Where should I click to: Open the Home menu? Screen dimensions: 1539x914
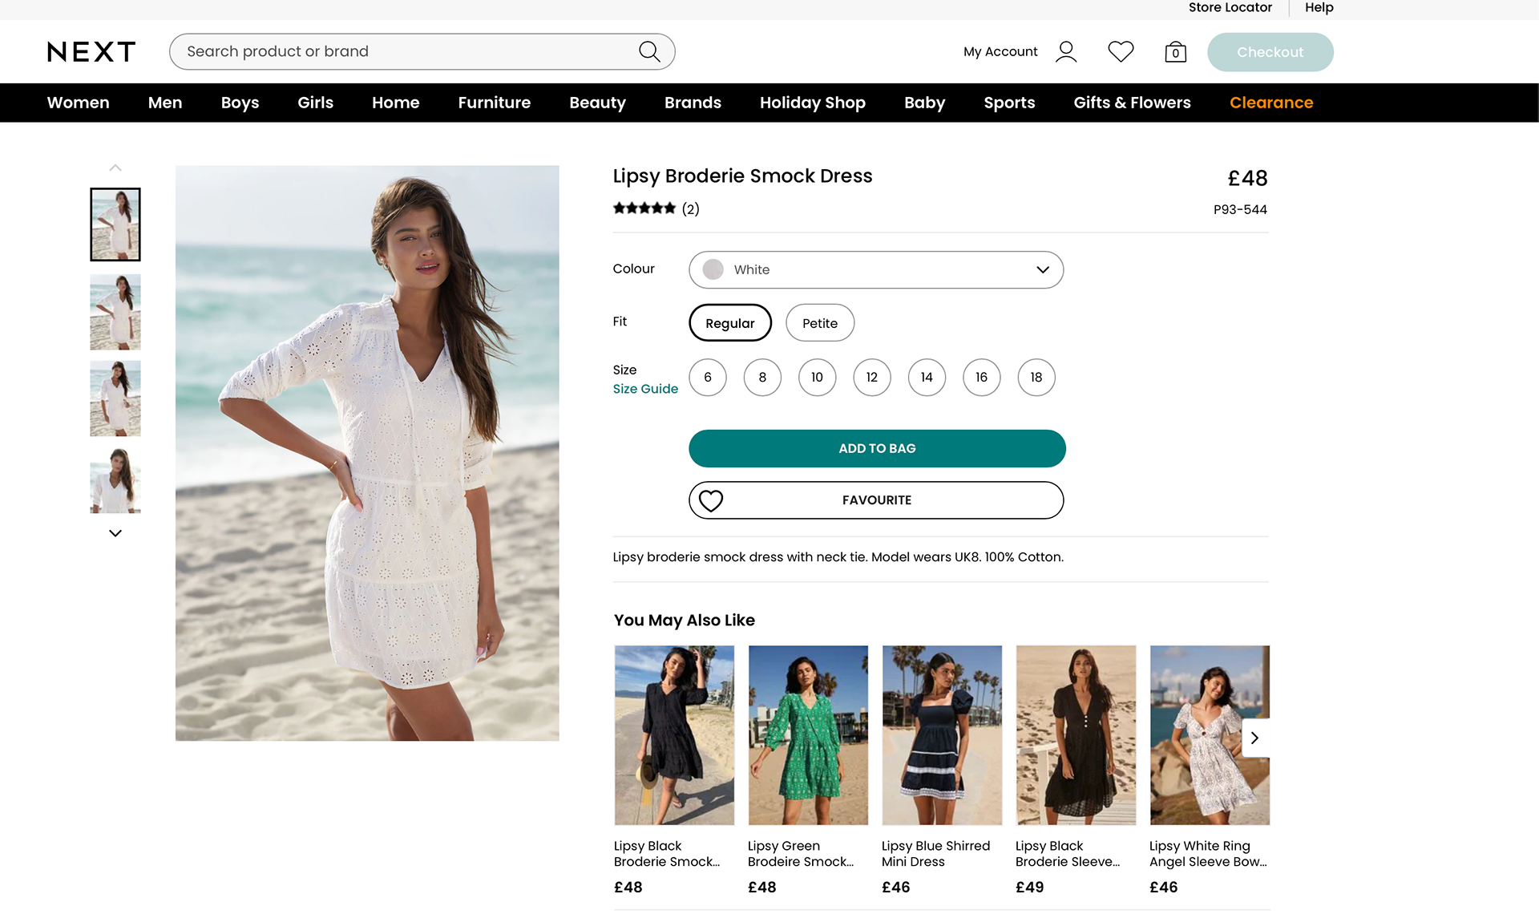coord(396,103)
